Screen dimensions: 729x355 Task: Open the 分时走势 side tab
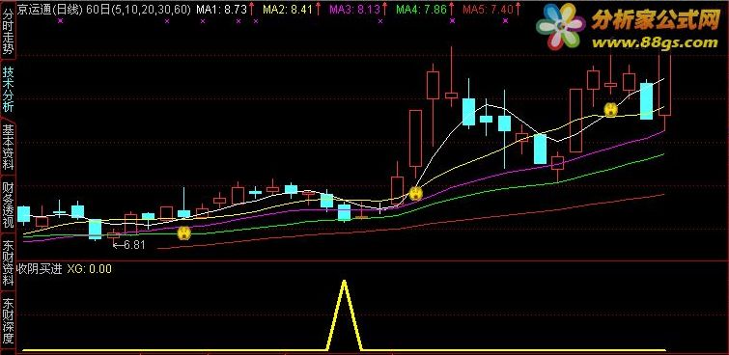[8, 30]
